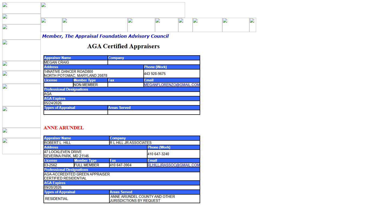The image size is (369, 207).
Task: Click the second-to-last top navigation bar item
Action: 236,25
